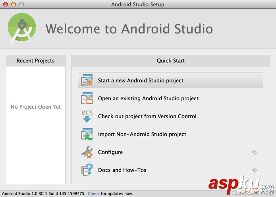Click the Quick Start header

click(x=171, y=60)
